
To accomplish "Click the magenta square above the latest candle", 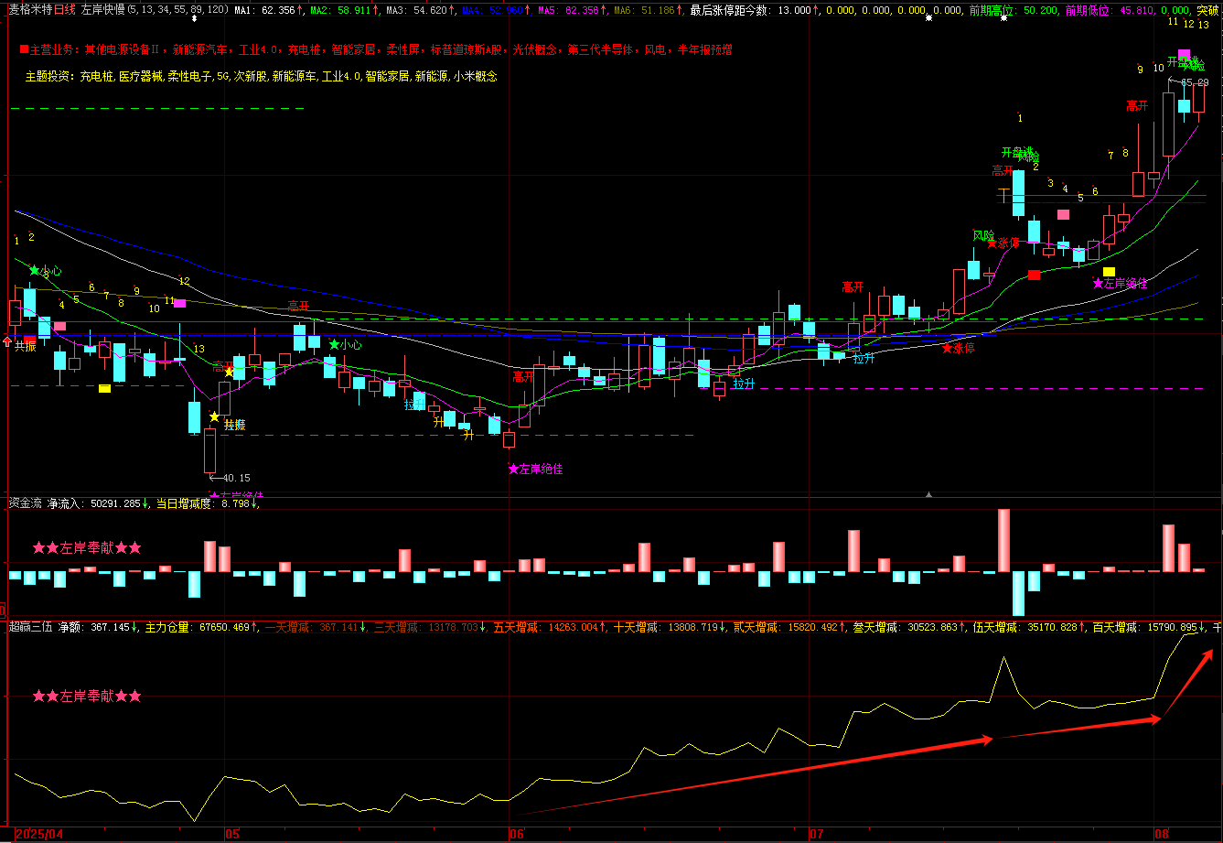I will point(1184,54).
